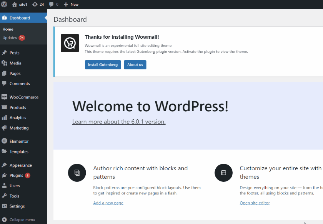Click the blocks and patterns round icon
Viewport: 323px width, 224px height.
(x=77, y=173)
